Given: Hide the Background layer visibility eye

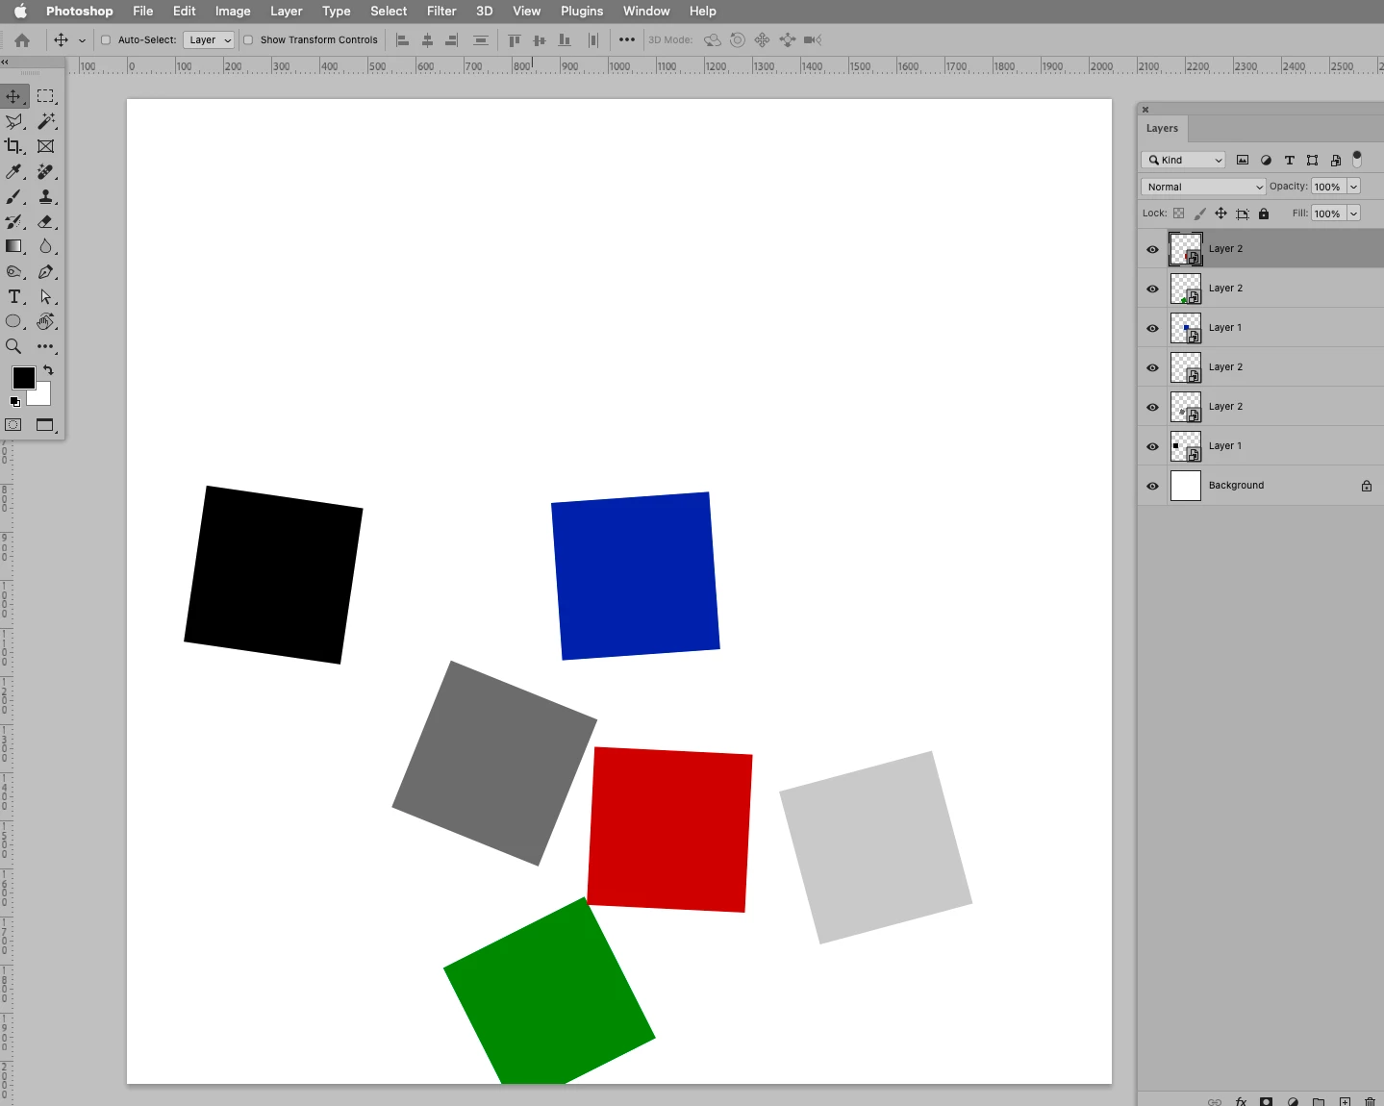Looking at the screenshot, I should pyautogui.click(x=1152, y=486).
